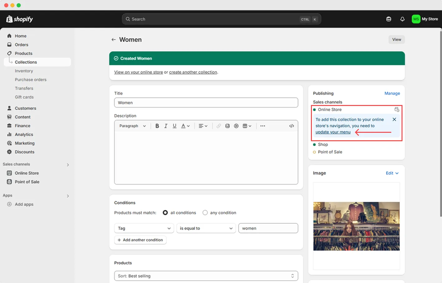Image resolution: width=442 pixels, height=283 pixels.
Task: Open Collections in the sidebar
Action: pyautogui.click(x=26, y=62)
